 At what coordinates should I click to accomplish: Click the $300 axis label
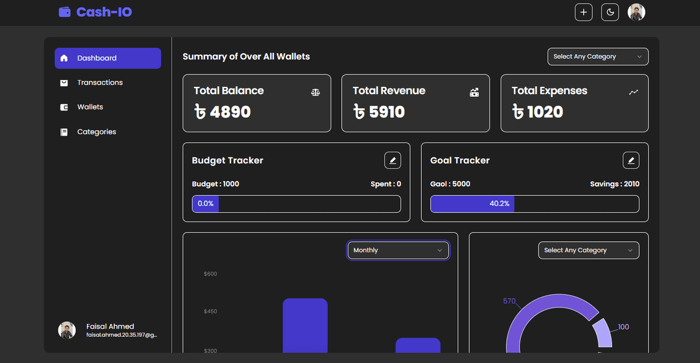pyautogui.click(x=211, y=350)
